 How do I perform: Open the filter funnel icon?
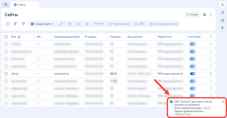pyautogui.click(x=23, y=24)
